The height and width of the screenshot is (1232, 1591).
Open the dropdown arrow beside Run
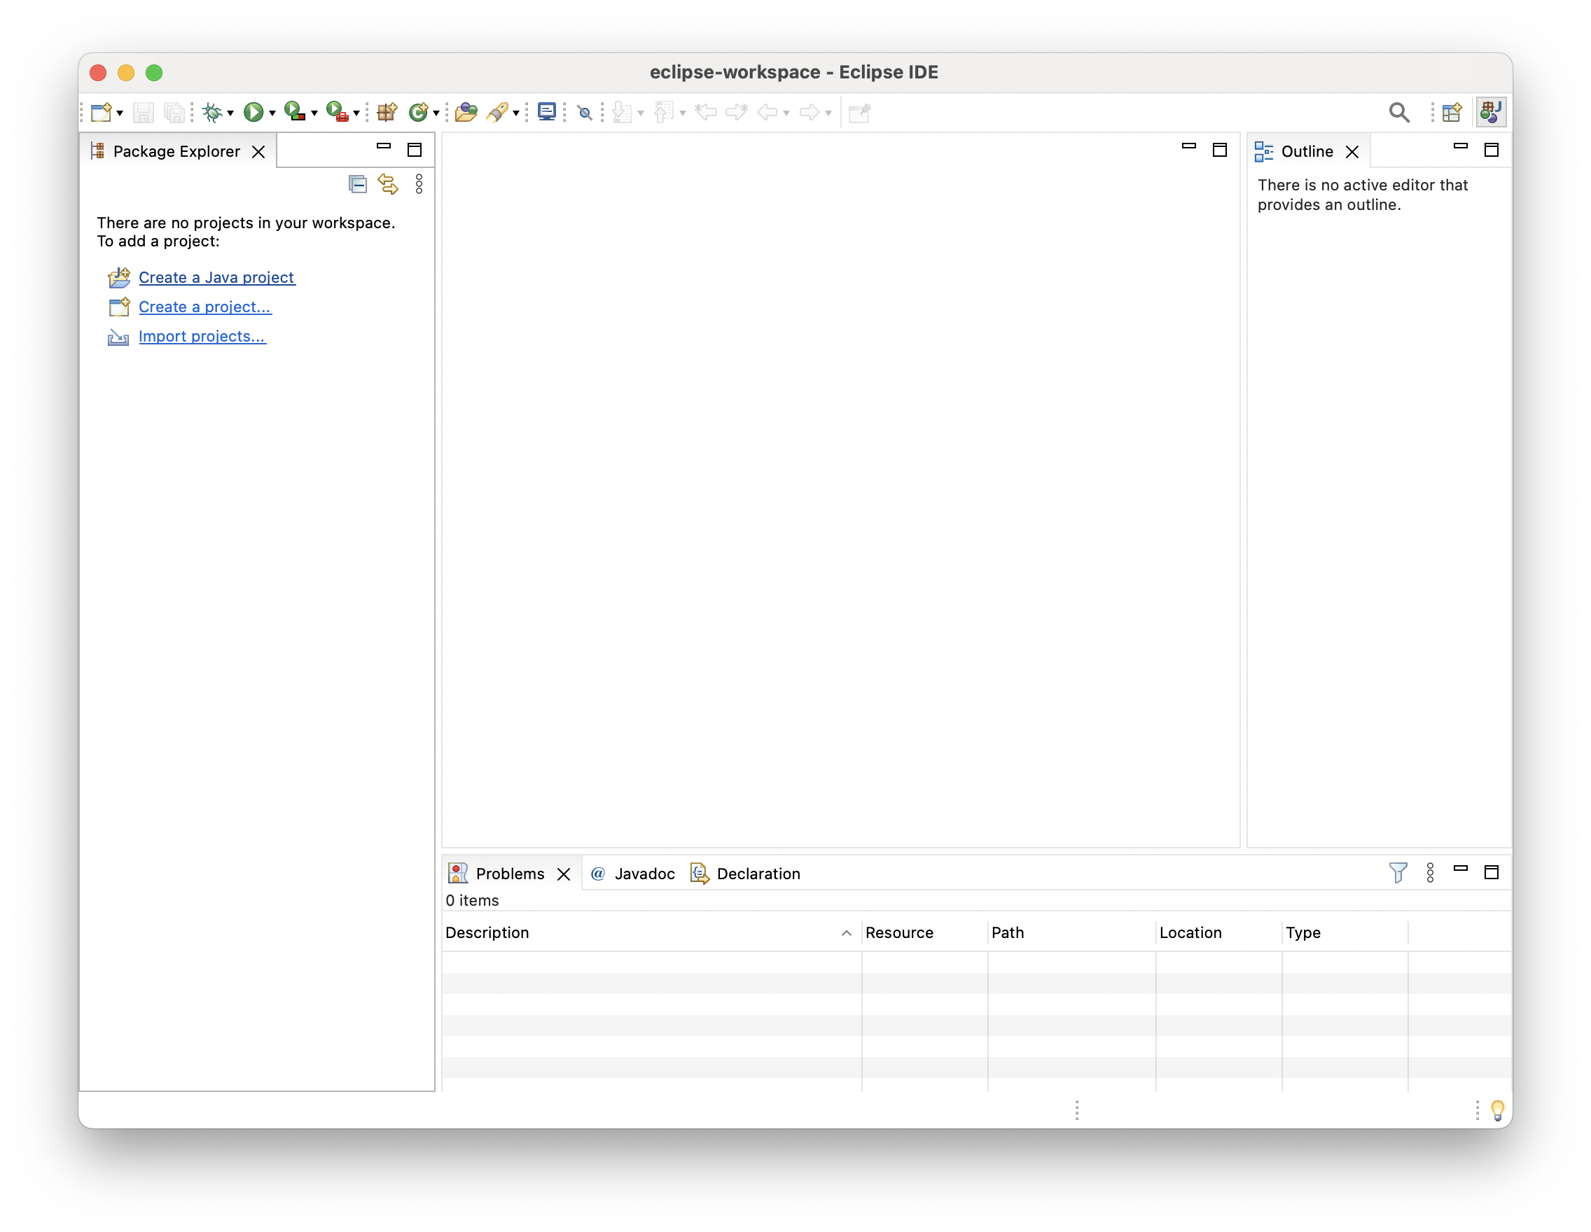(x=272, y=113)
